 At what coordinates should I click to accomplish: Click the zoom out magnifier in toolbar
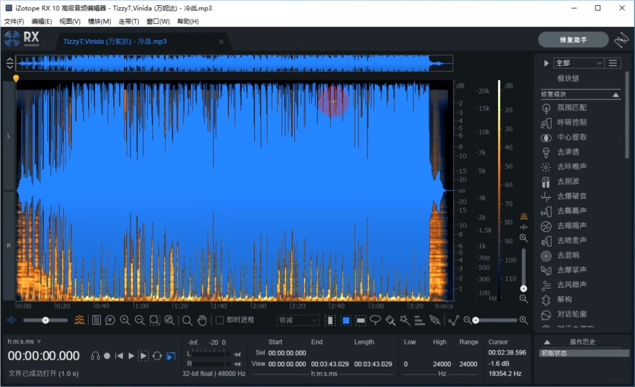coord(140,320)
